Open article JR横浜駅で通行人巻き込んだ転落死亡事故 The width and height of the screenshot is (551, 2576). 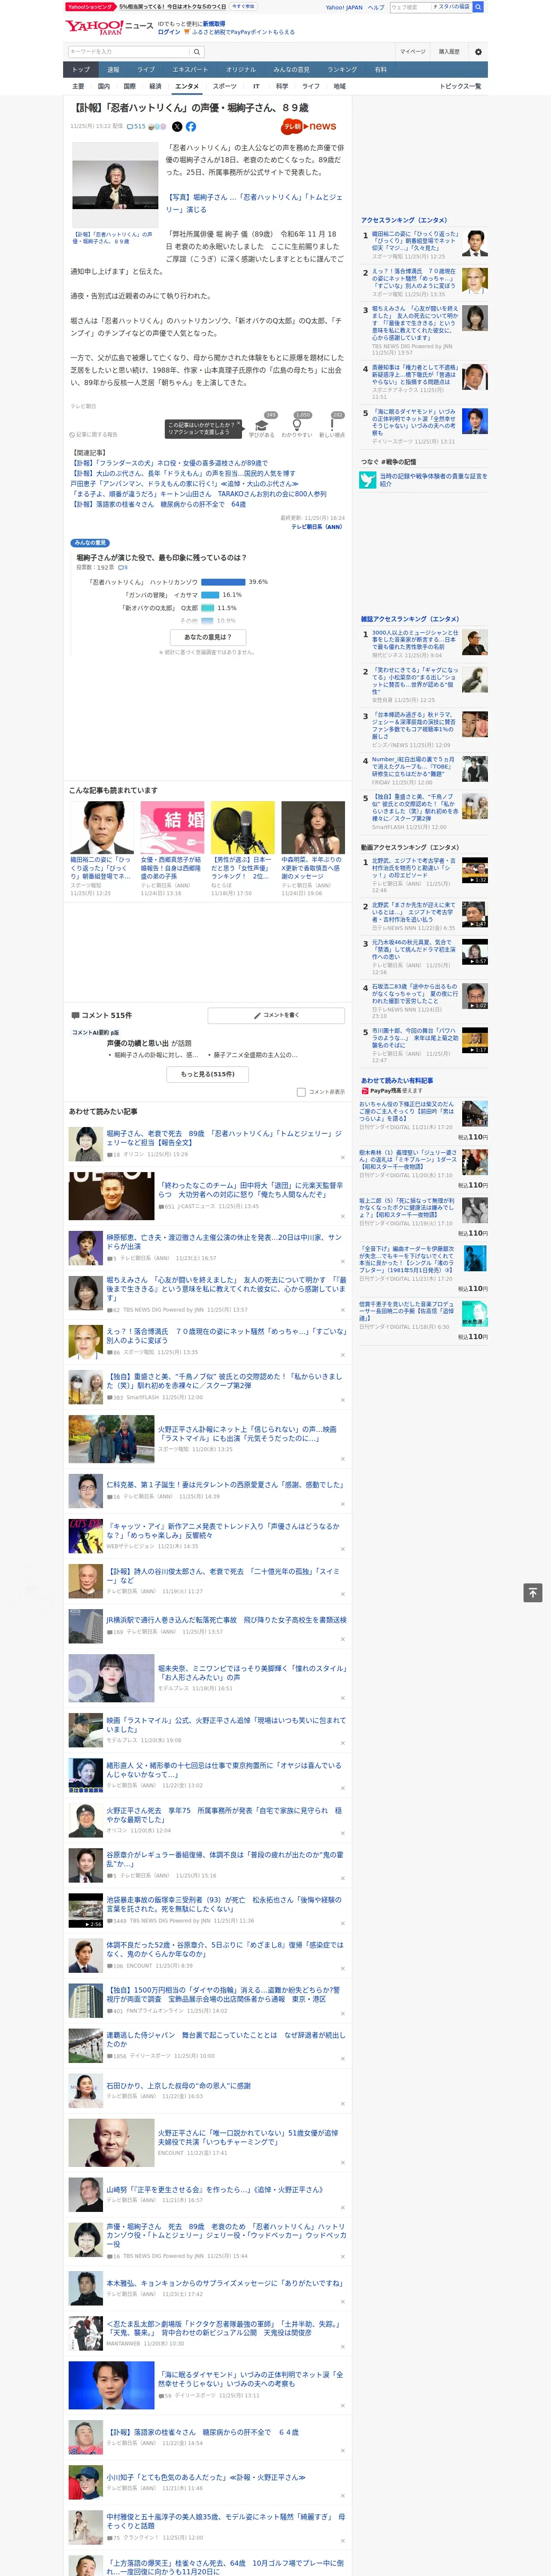[x=226, y=1620]
